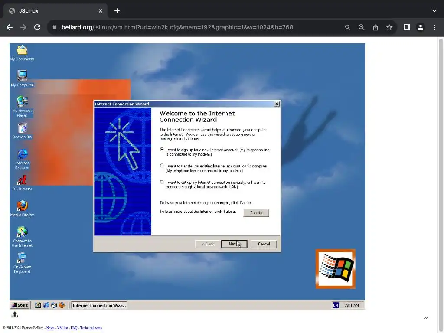The image size is (444, 333).
Task: Close the Internet Connection Wizard dialog
Action: click(277, 104)
